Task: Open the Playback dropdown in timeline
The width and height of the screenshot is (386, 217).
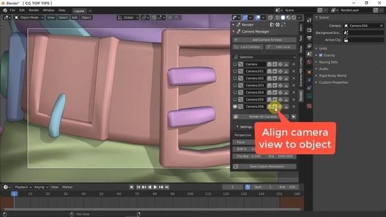Action: pyautogui.click(x=23, y=187)
